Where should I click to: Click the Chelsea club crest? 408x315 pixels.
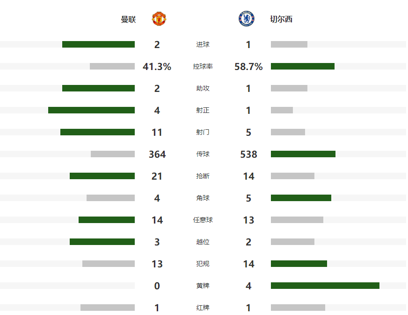click(246, 19)
